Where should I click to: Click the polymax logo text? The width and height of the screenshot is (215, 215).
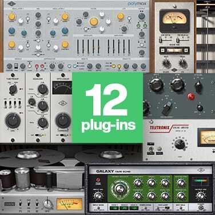pos(137,3)
